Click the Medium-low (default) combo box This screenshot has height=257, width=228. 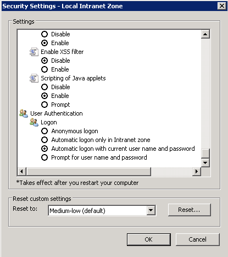[x=102, y=210]
